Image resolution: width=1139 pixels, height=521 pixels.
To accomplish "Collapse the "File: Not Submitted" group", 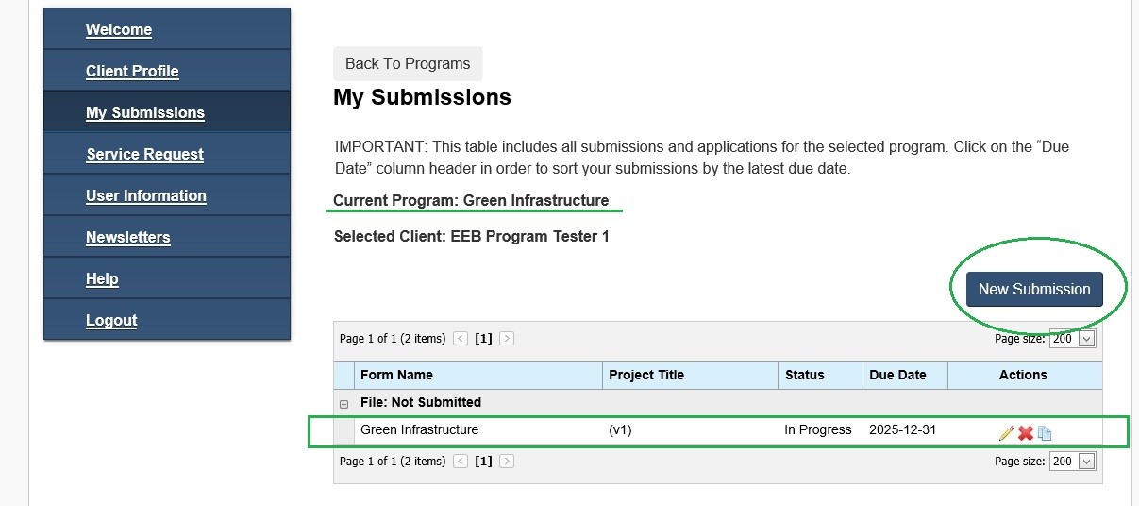I will pyautogui.click(x=343, y=403).
